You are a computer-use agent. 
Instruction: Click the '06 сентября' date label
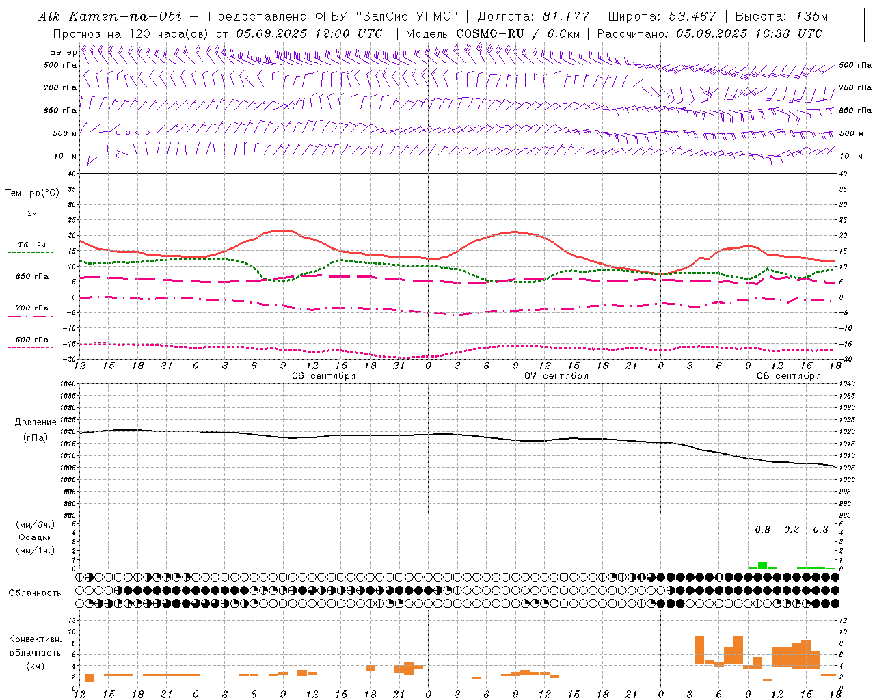pyautogui.click(x=324, y=375)
